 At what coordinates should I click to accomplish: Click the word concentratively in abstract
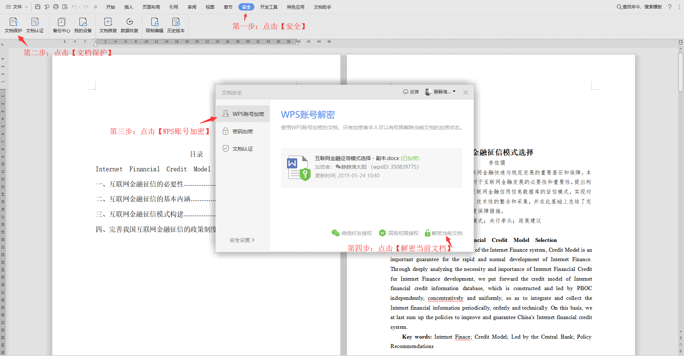tap(446, 298)
